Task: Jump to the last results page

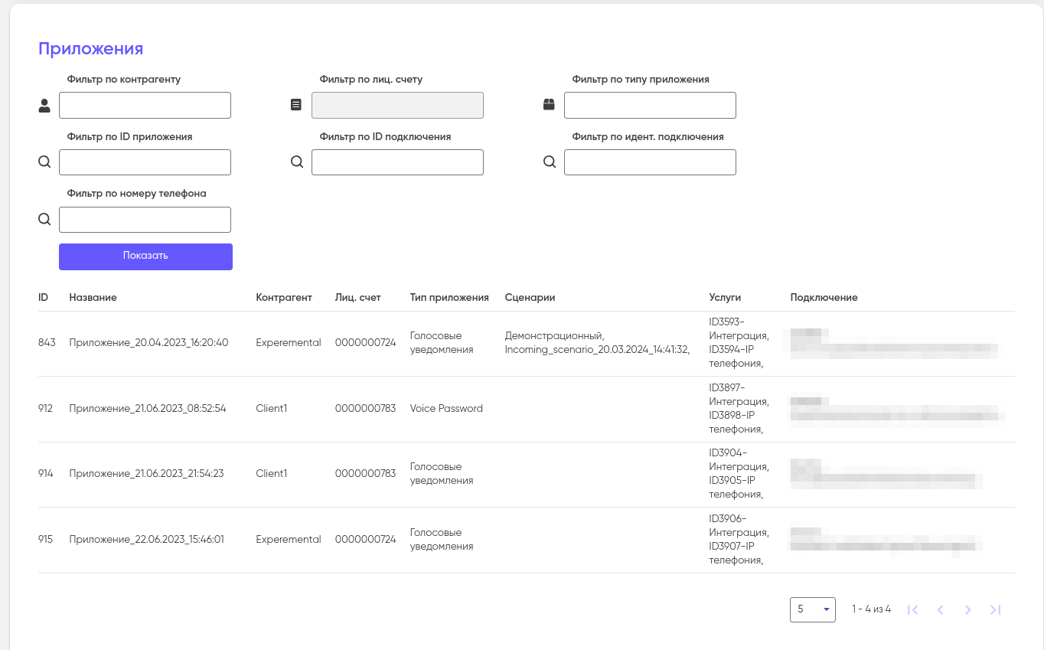Action: click(995, 609)
